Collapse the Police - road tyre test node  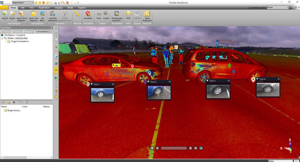click(2, 38)
